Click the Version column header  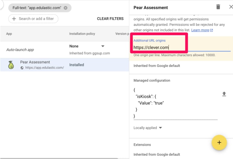[122, 34]
